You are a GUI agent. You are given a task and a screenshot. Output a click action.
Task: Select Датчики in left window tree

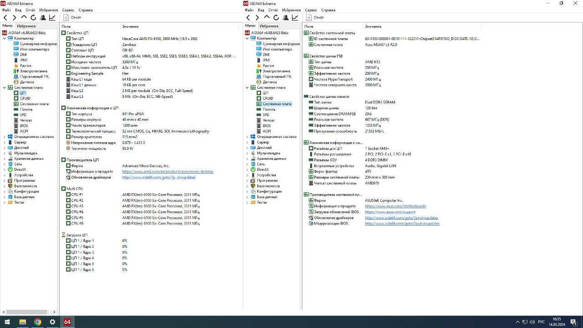(x=27, y=82)
